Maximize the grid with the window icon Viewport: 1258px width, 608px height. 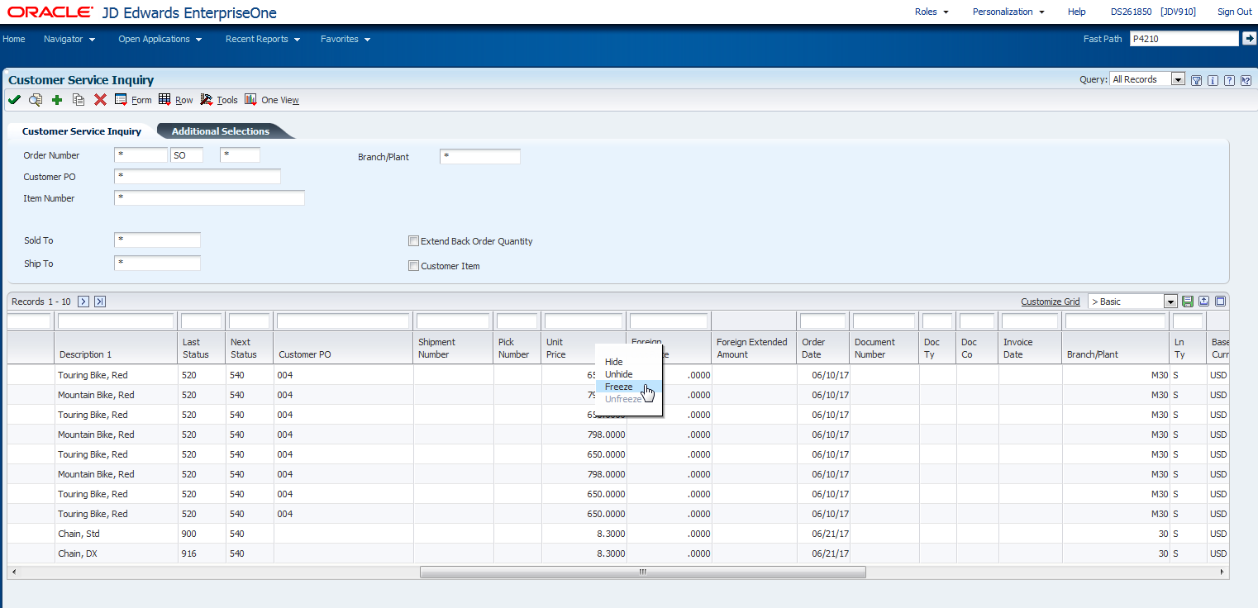(1220, 302)
